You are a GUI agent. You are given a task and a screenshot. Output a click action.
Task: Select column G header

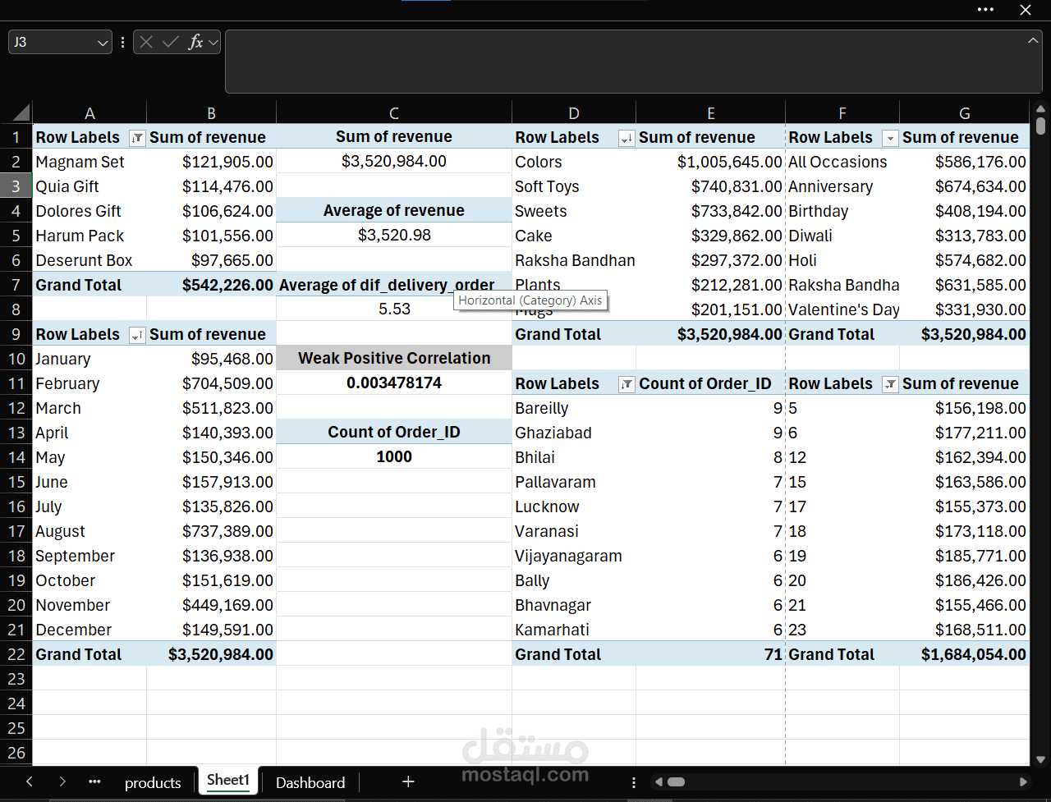coord(965,112)
